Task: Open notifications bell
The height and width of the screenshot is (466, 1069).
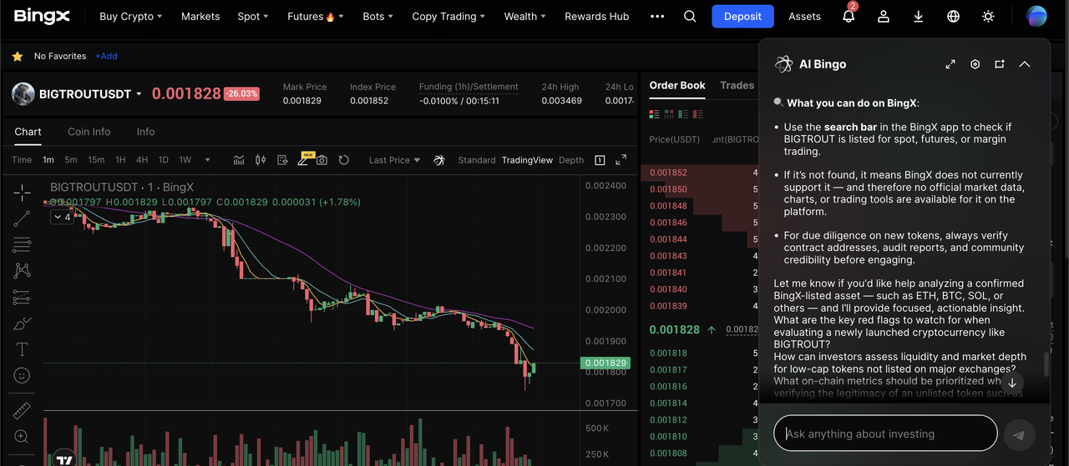Action: point(848,17)
